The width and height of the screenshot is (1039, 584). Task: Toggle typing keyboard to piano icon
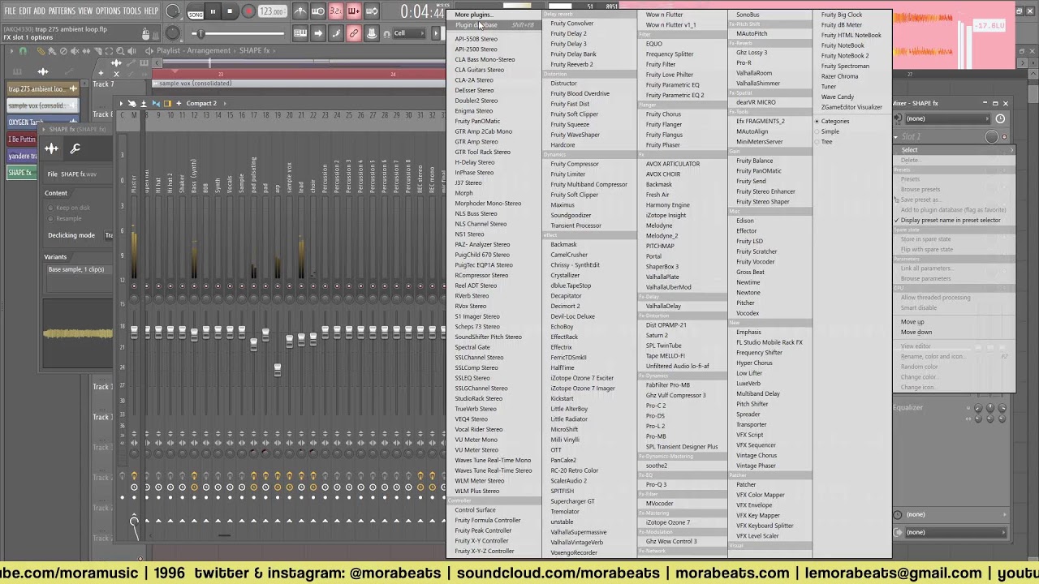coord(300,33)
